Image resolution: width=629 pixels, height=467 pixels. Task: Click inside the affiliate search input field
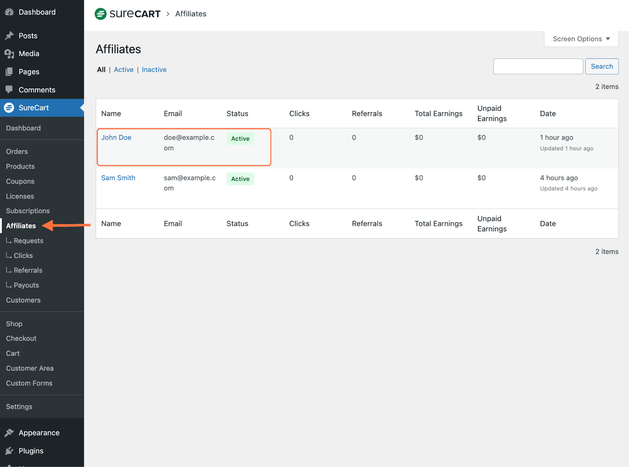[538, 66]
